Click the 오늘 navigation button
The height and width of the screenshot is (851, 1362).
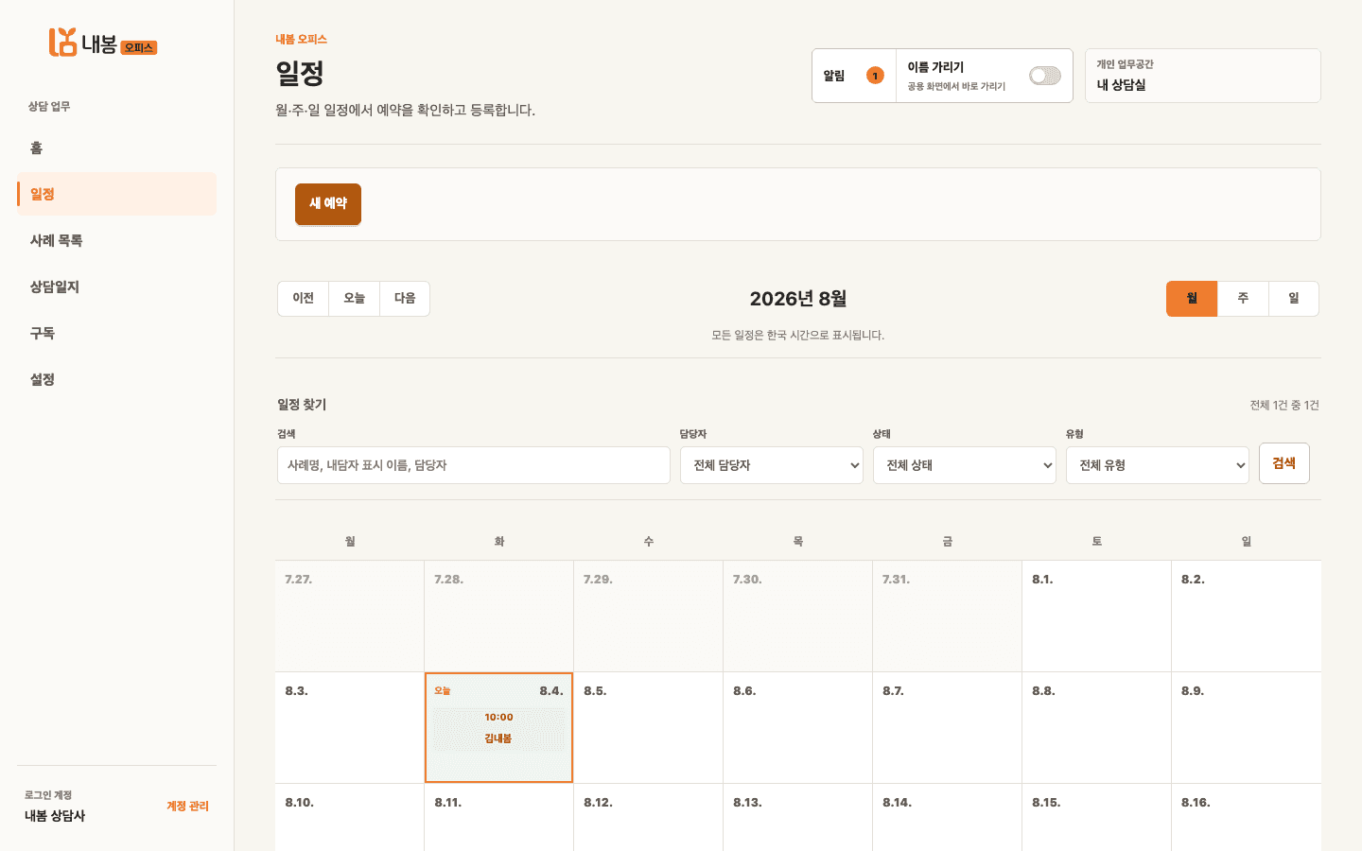[354, 299]
